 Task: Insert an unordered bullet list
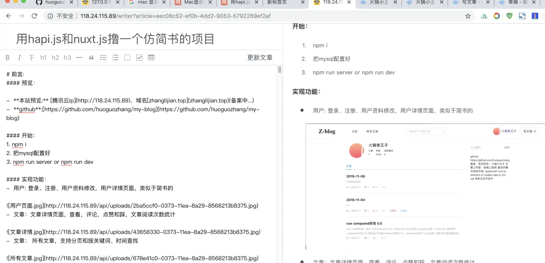103,58
